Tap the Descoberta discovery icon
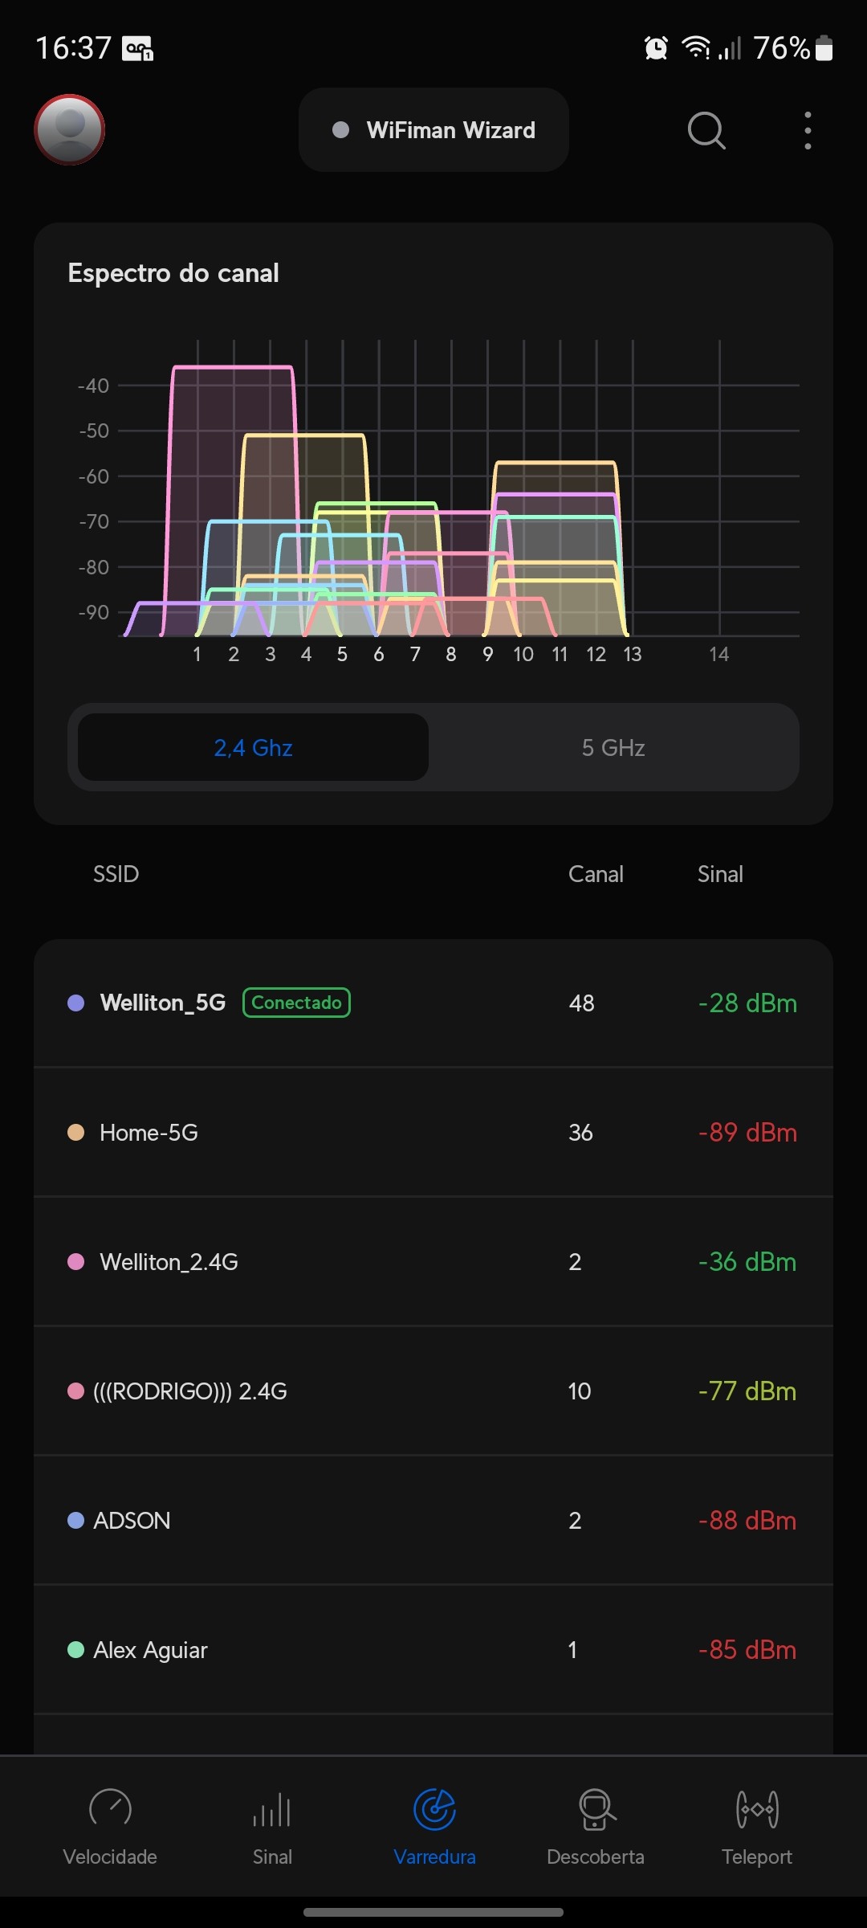Image resolution: width=867 pixels, height=1928 pixels. pos(596,1810)
